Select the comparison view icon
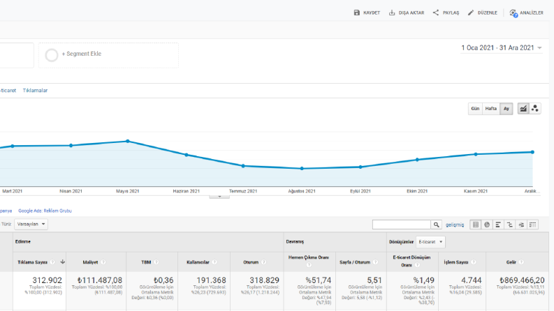The height and width of the screenshot is (311, 554). (510, 225)
